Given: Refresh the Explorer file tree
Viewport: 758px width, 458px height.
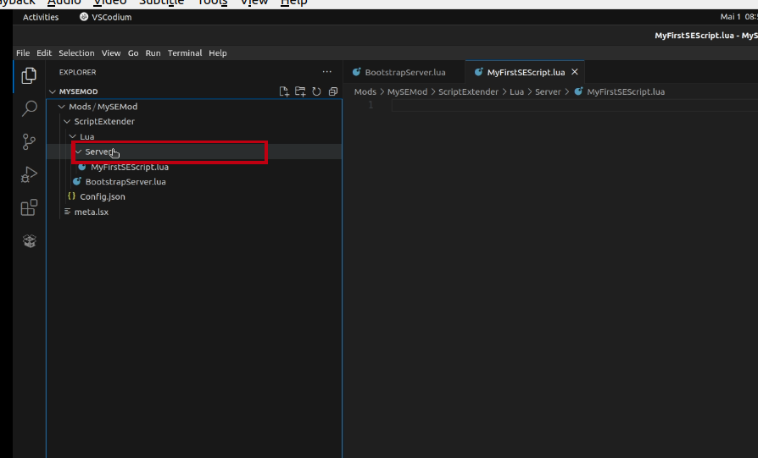Looking at the screenshot, I should pos(316,91).
